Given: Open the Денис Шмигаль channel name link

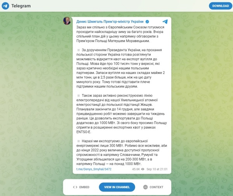Looking at the screenshot, I should click(x=110, y=21).
